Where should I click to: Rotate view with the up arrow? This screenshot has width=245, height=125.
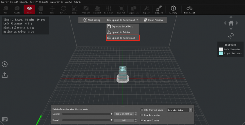point(231,17)
